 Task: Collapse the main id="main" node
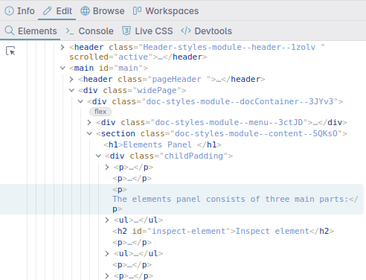[62, 68]
